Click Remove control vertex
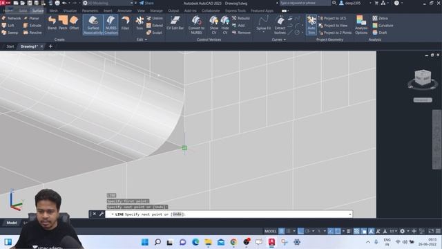The image size is (442, 249). pyautogui.click(x=241, y=33)
